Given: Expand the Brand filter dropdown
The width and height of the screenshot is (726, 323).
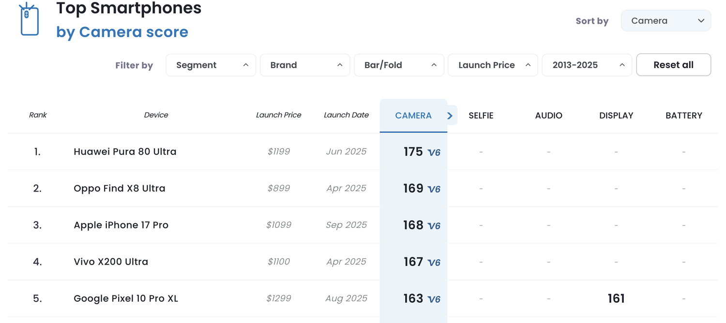Looking at the screenshot, I should click(x=304, y=65).
